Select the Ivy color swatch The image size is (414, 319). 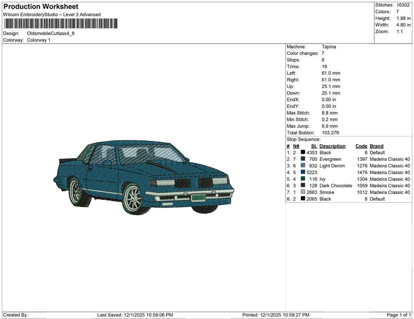pyautogui.click(x=303, y=179)
